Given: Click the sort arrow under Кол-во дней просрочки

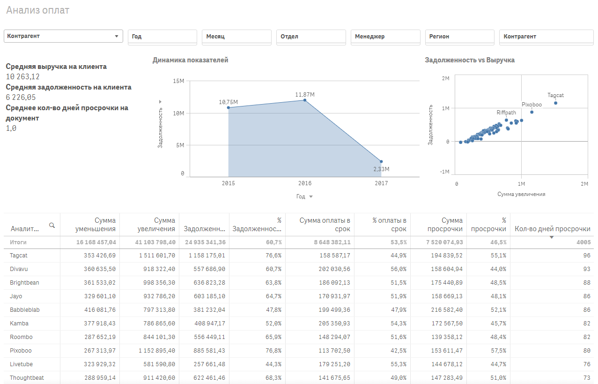Looking at the screenshot, I should tap(551, 237).
